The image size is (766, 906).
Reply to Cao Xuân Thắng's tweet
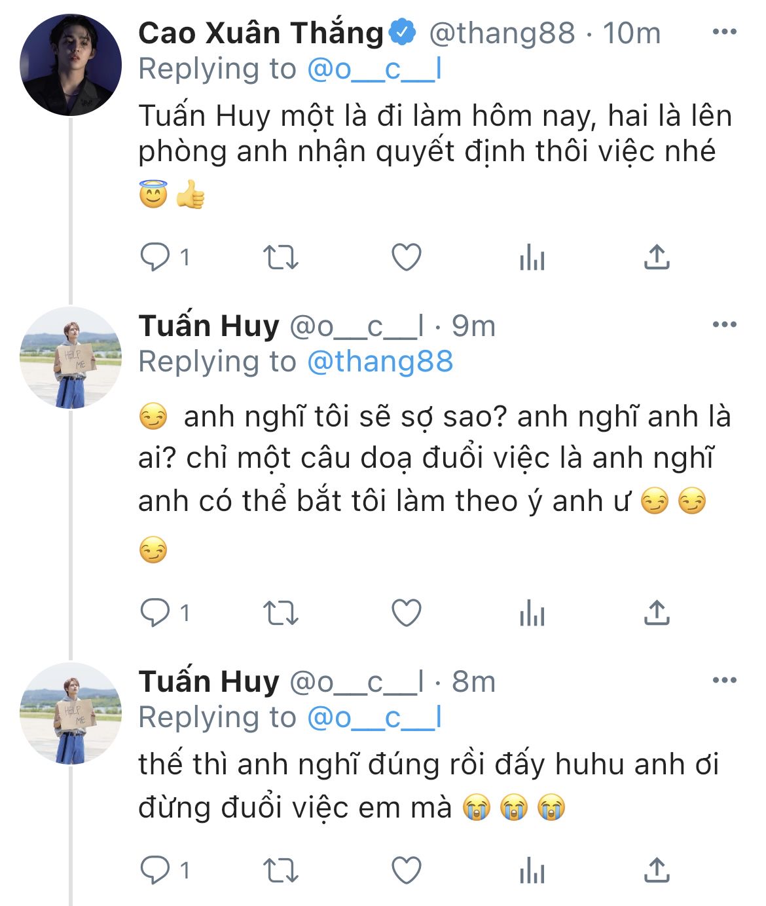click(x=155, y=257)
